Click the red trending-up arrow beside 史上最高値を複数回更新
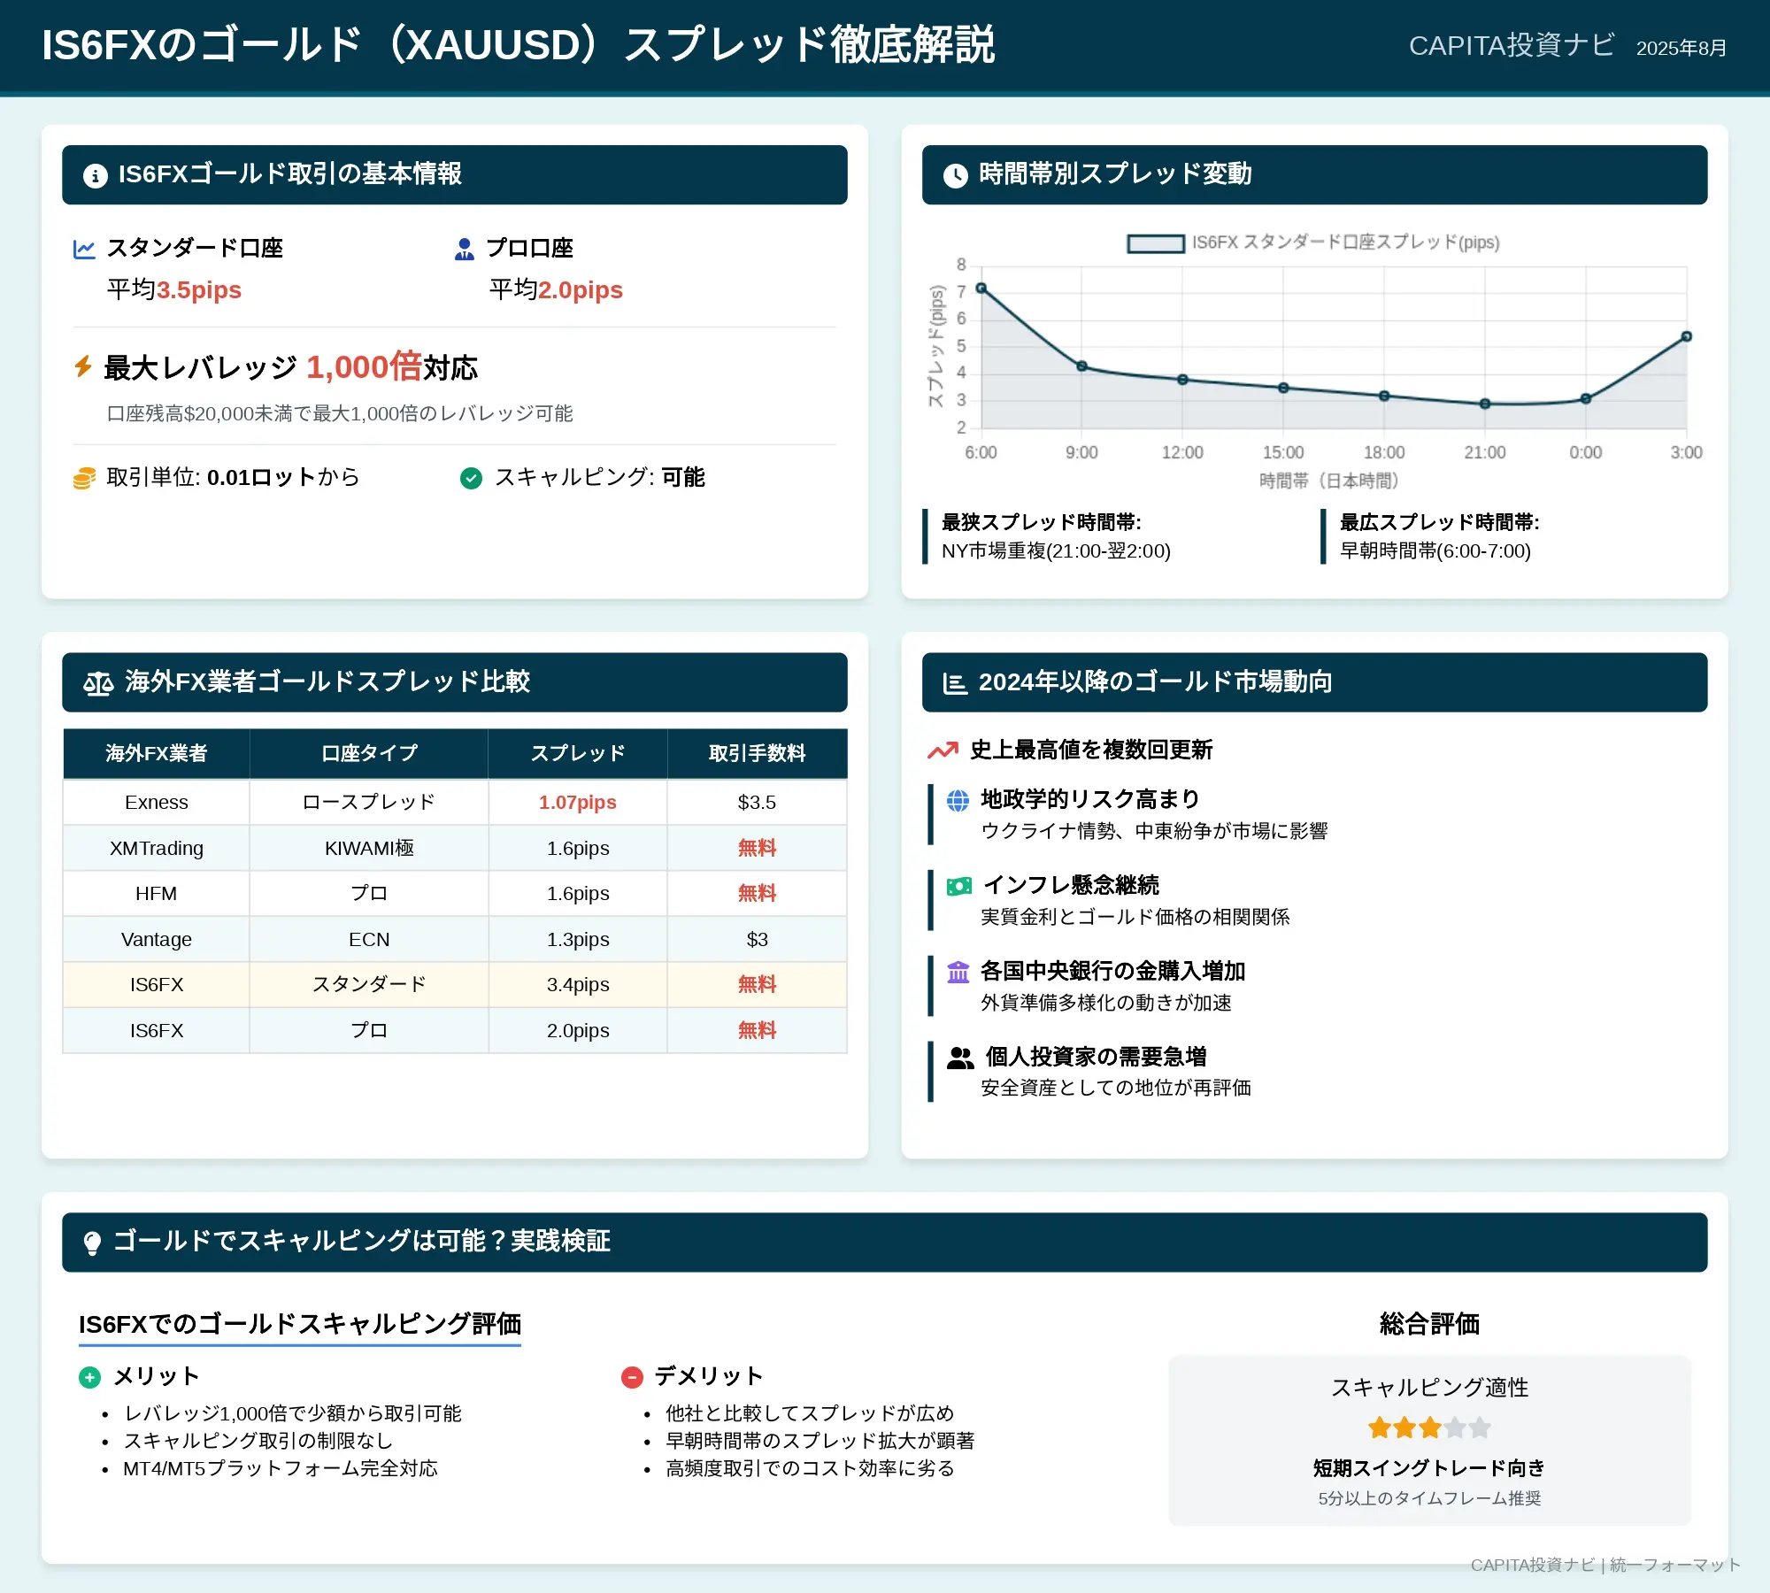The image size is (1770, 1593). [943, 750]
